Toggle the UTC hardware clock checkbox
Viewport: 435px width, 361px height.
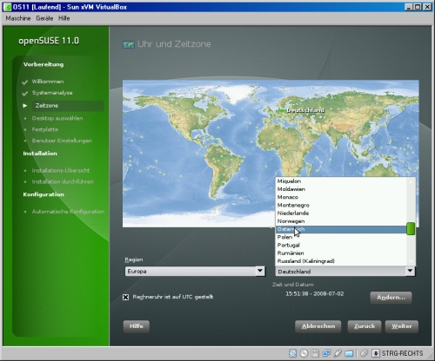click(x=125, y=297)
